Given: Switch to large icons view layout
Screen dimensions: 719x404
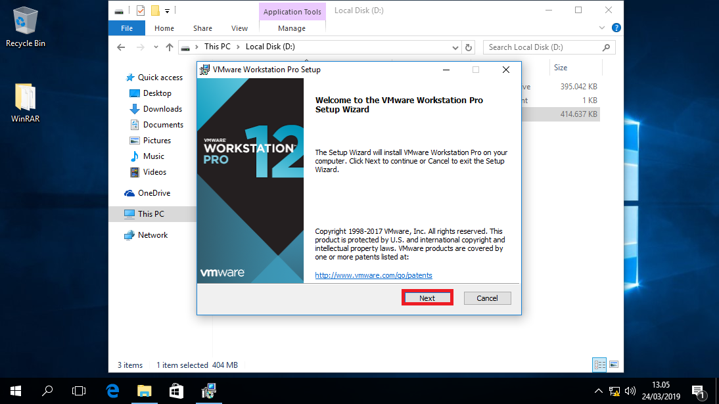Looking at the screenshot, I should tap(614, 365).
